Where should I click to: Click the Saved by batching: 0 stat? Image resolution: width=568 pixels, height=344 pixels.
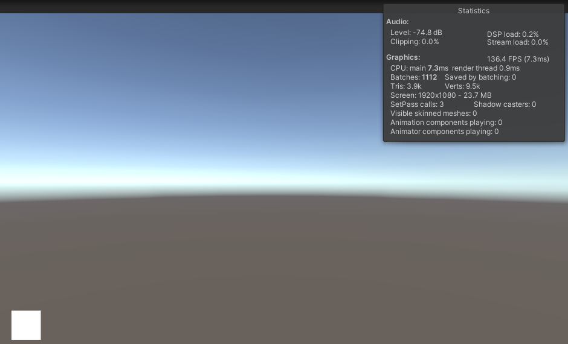480,77
